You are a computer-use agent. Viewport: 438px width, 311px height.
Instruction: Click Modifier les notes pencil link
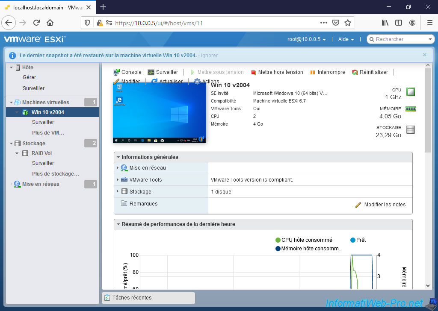[x=380, y=205]
